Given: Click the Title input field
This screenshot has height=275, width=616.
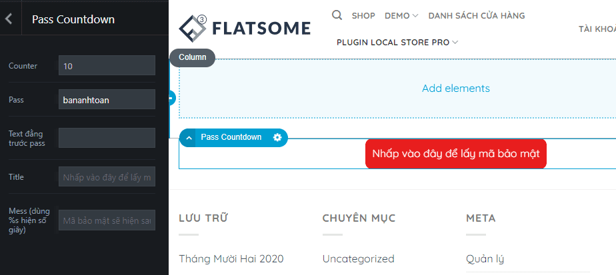Looking at the screenshot, I should tap(107, 176).
